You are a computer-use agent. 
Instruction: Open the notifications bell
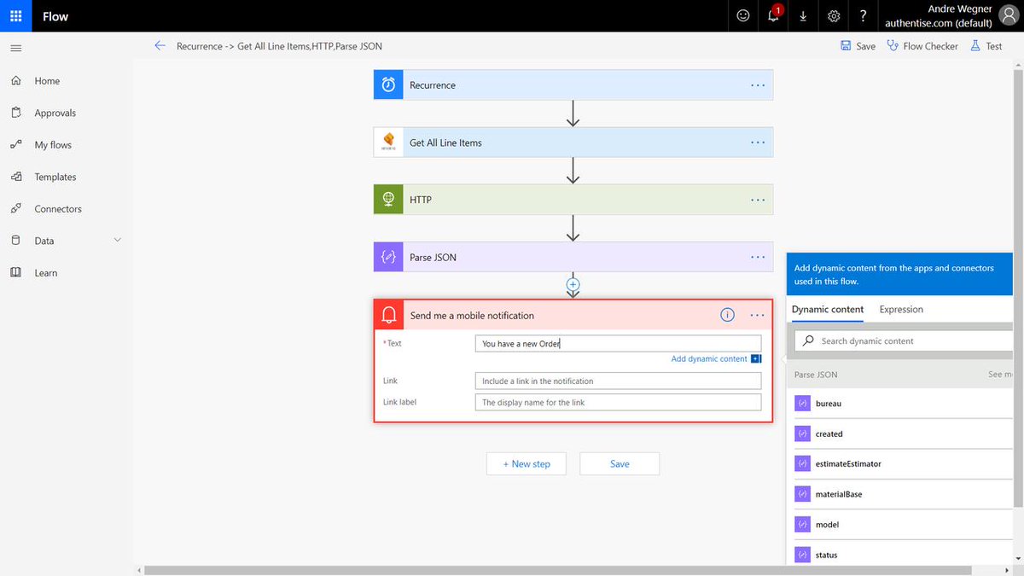click(x=773, y=15)
